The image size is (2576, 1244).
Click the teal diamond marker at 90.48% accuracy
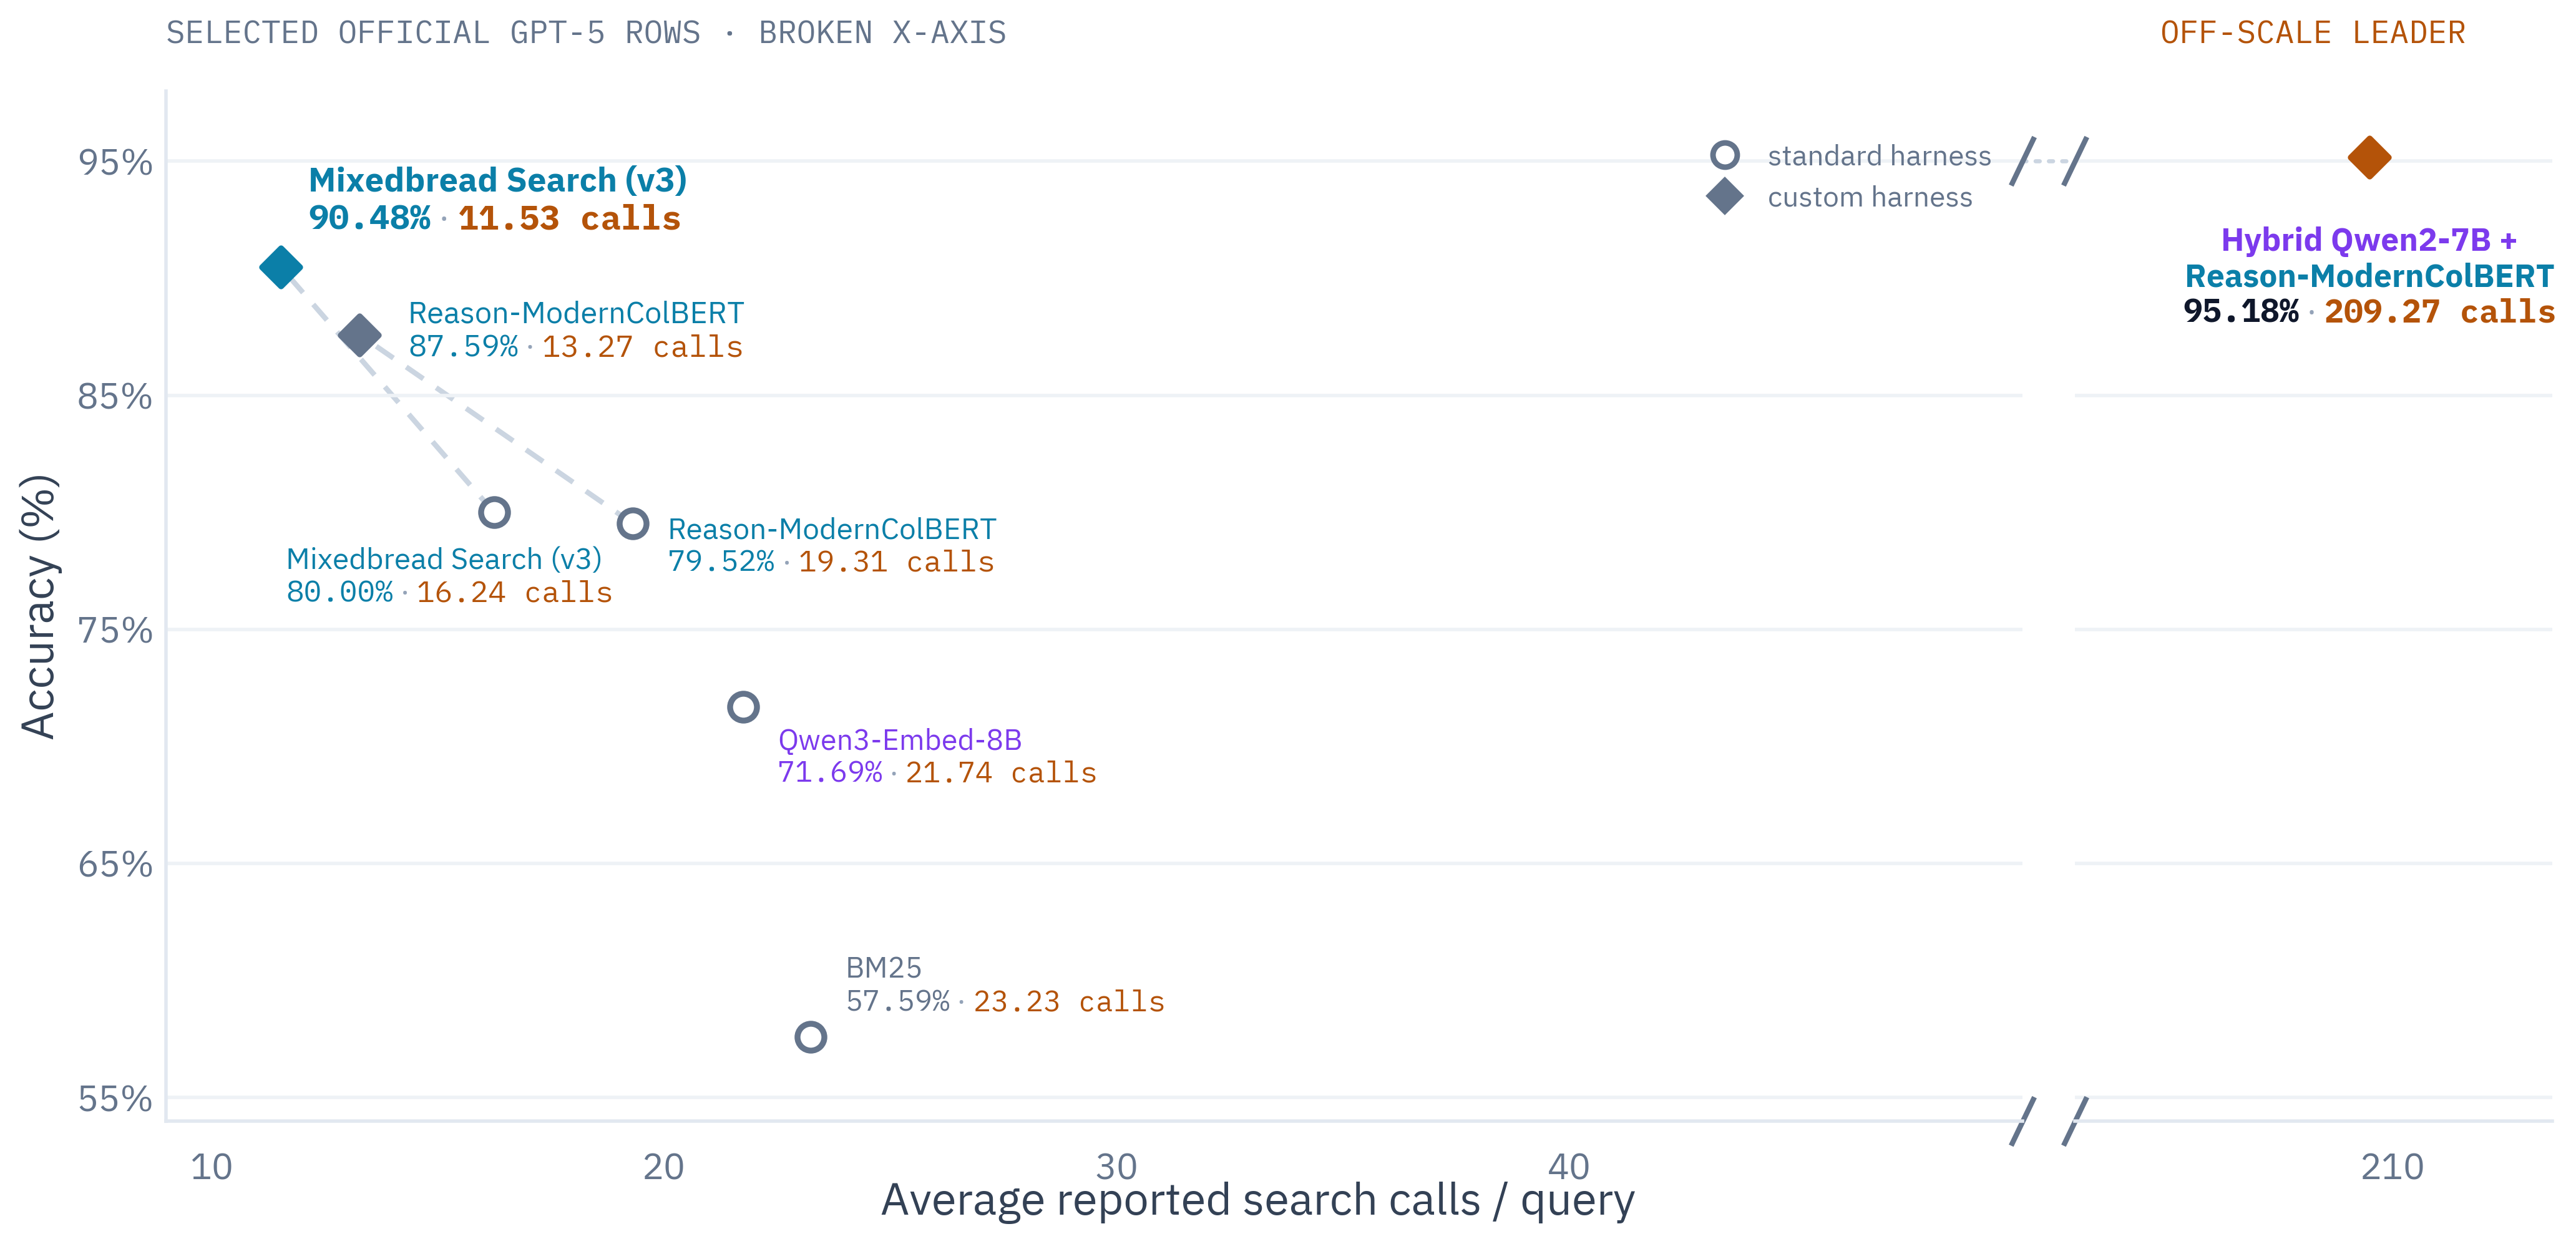click(281, 268)
